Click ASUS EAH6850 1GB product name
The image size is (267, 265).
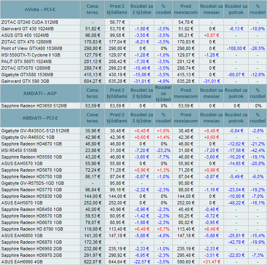click(x=22, y=236)
